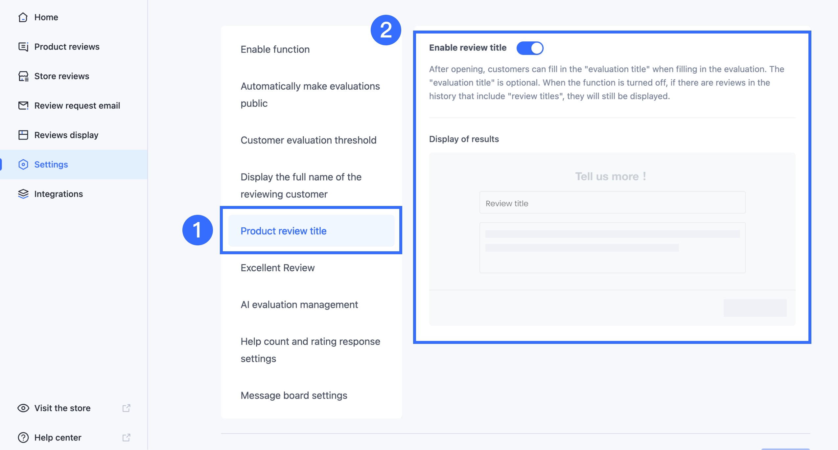This screenshot has height=450, width=838.
Task: Disable the Enable review title toggle
Action: tap(530, 48)
